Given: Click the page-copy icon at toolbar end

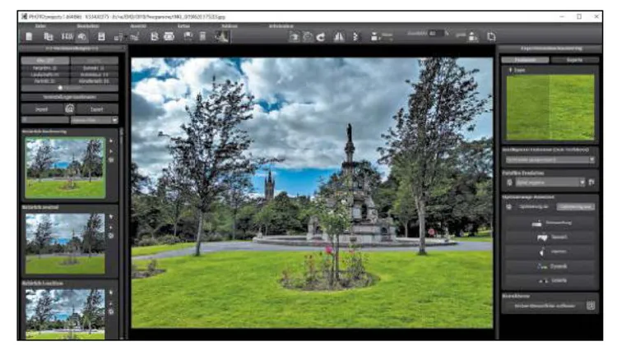Looking at the screenshot, I should [x=491, y=36].
